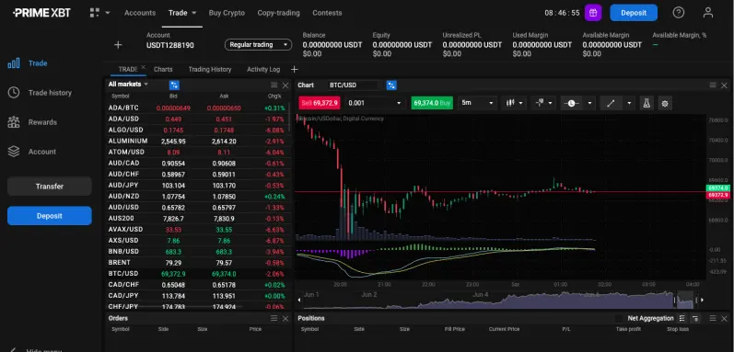Image resolution: width=734 pixels, height=352 pixels.
Task: Click the red Sell 69,372.9 button
Action: click(320, 103)
